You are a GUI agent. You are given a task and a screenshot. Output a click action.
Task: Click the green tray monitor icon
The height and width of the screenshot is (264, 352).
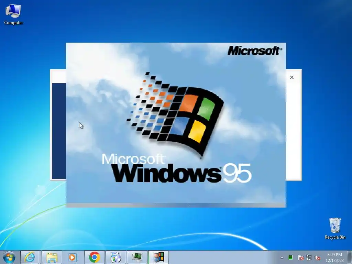(290, 257)
